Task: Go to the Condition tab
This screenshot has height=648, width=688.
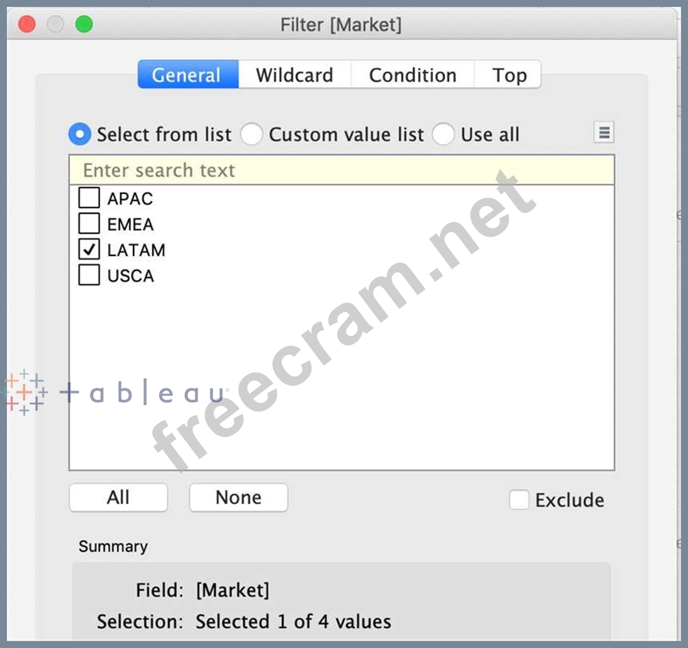Action: click(412, 75)
